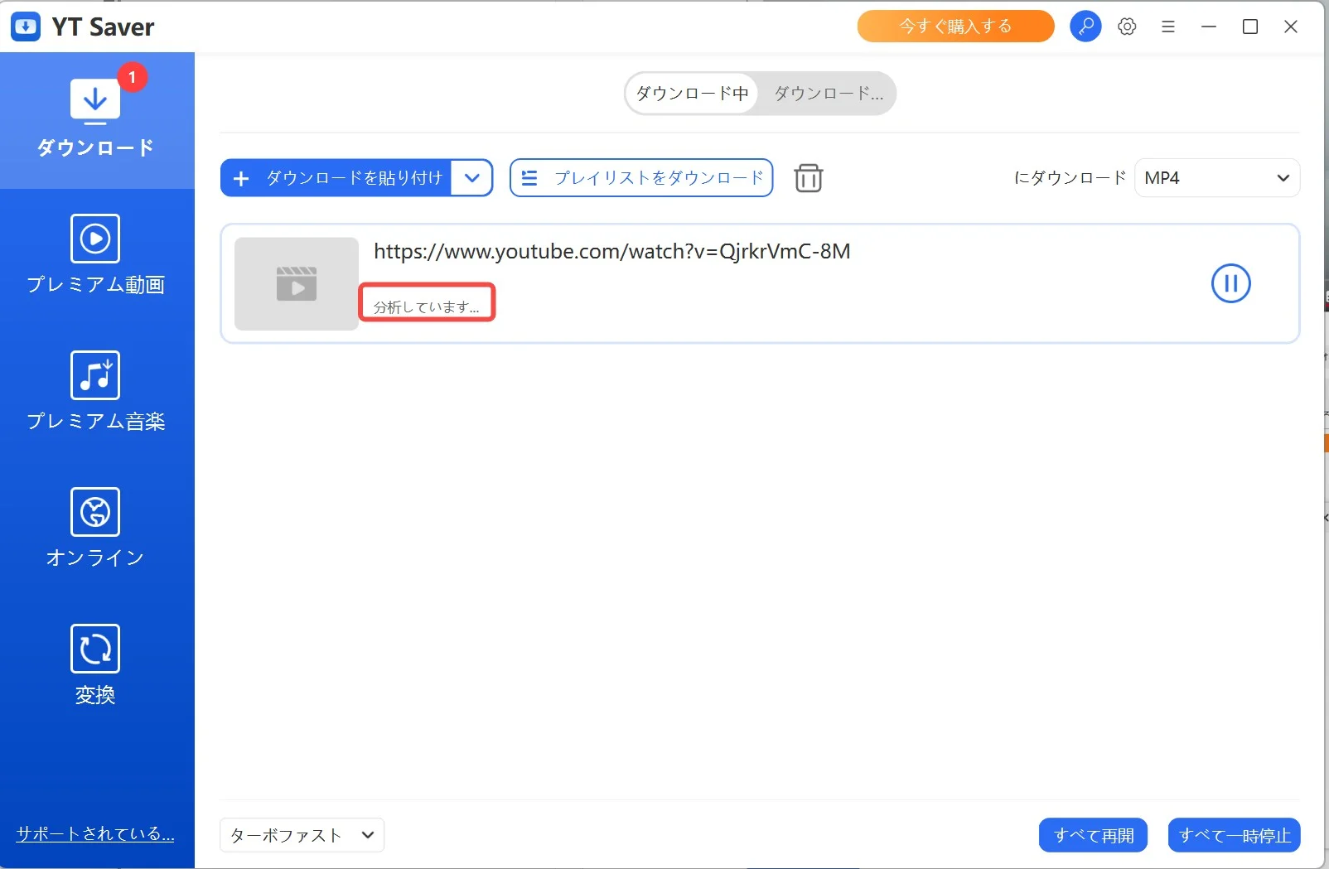
Task: Open the hamburger menu icon
Action: (x=1168, y=27)
